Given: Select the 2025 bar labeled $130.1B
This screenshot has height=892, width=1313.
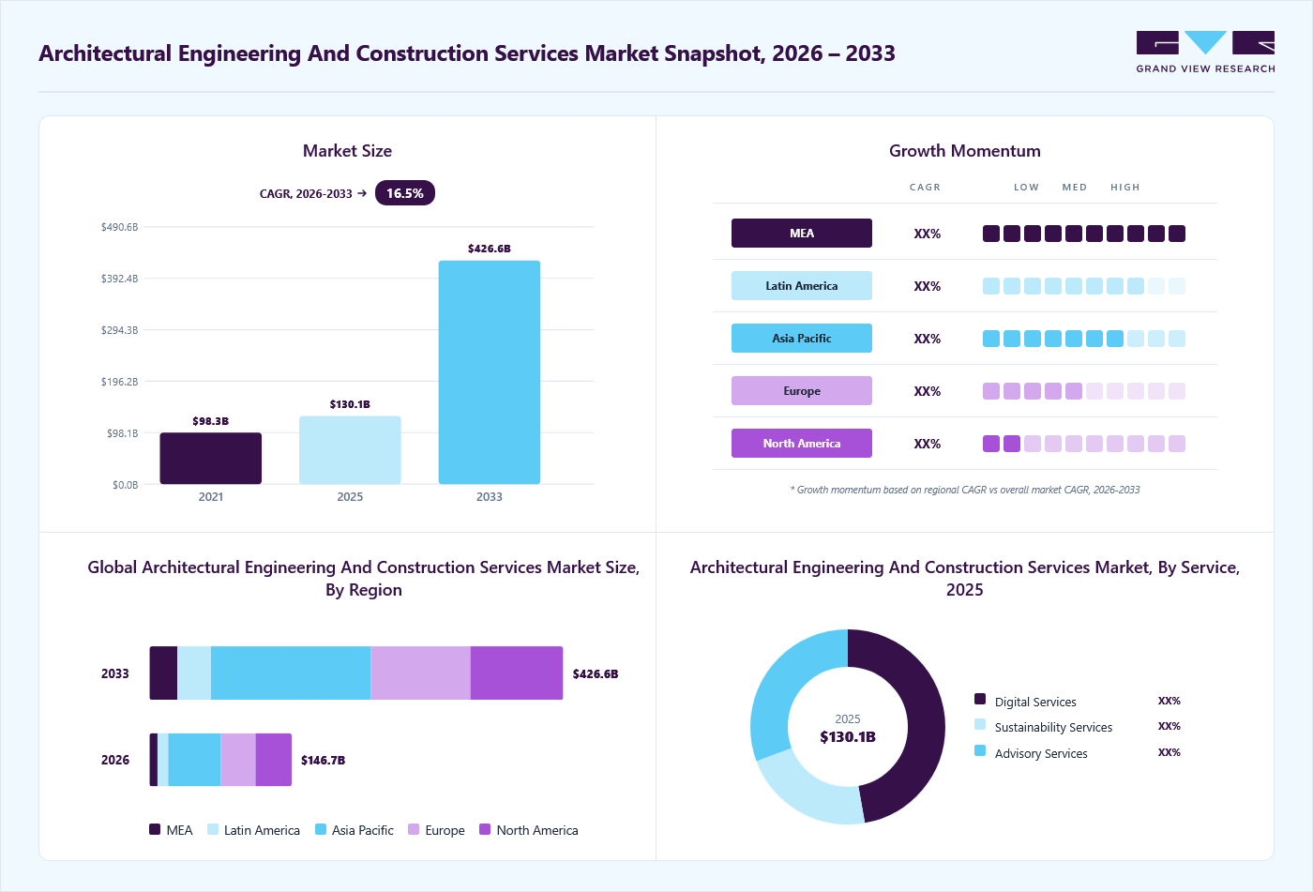Looking at the screenshot, I should point(350,450).
